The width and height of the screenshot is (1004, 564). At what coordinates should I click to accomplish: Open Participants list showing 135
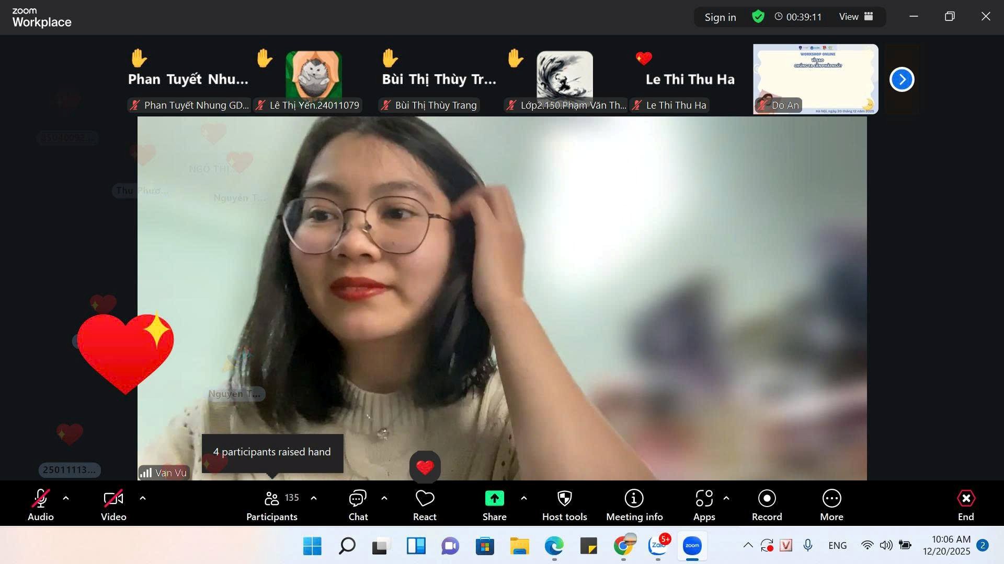pyautogui.click(x=272, y=499)
